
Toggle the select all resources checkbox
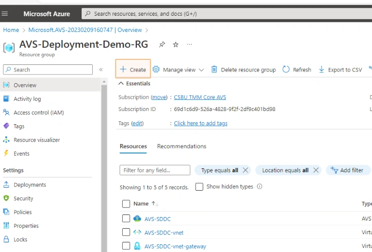tap(126, 204)
